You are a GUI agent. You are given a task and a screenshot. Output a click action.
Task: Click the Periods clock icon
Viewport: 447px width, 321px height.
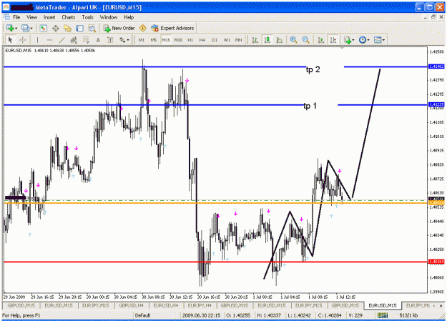tap(363, 40)
